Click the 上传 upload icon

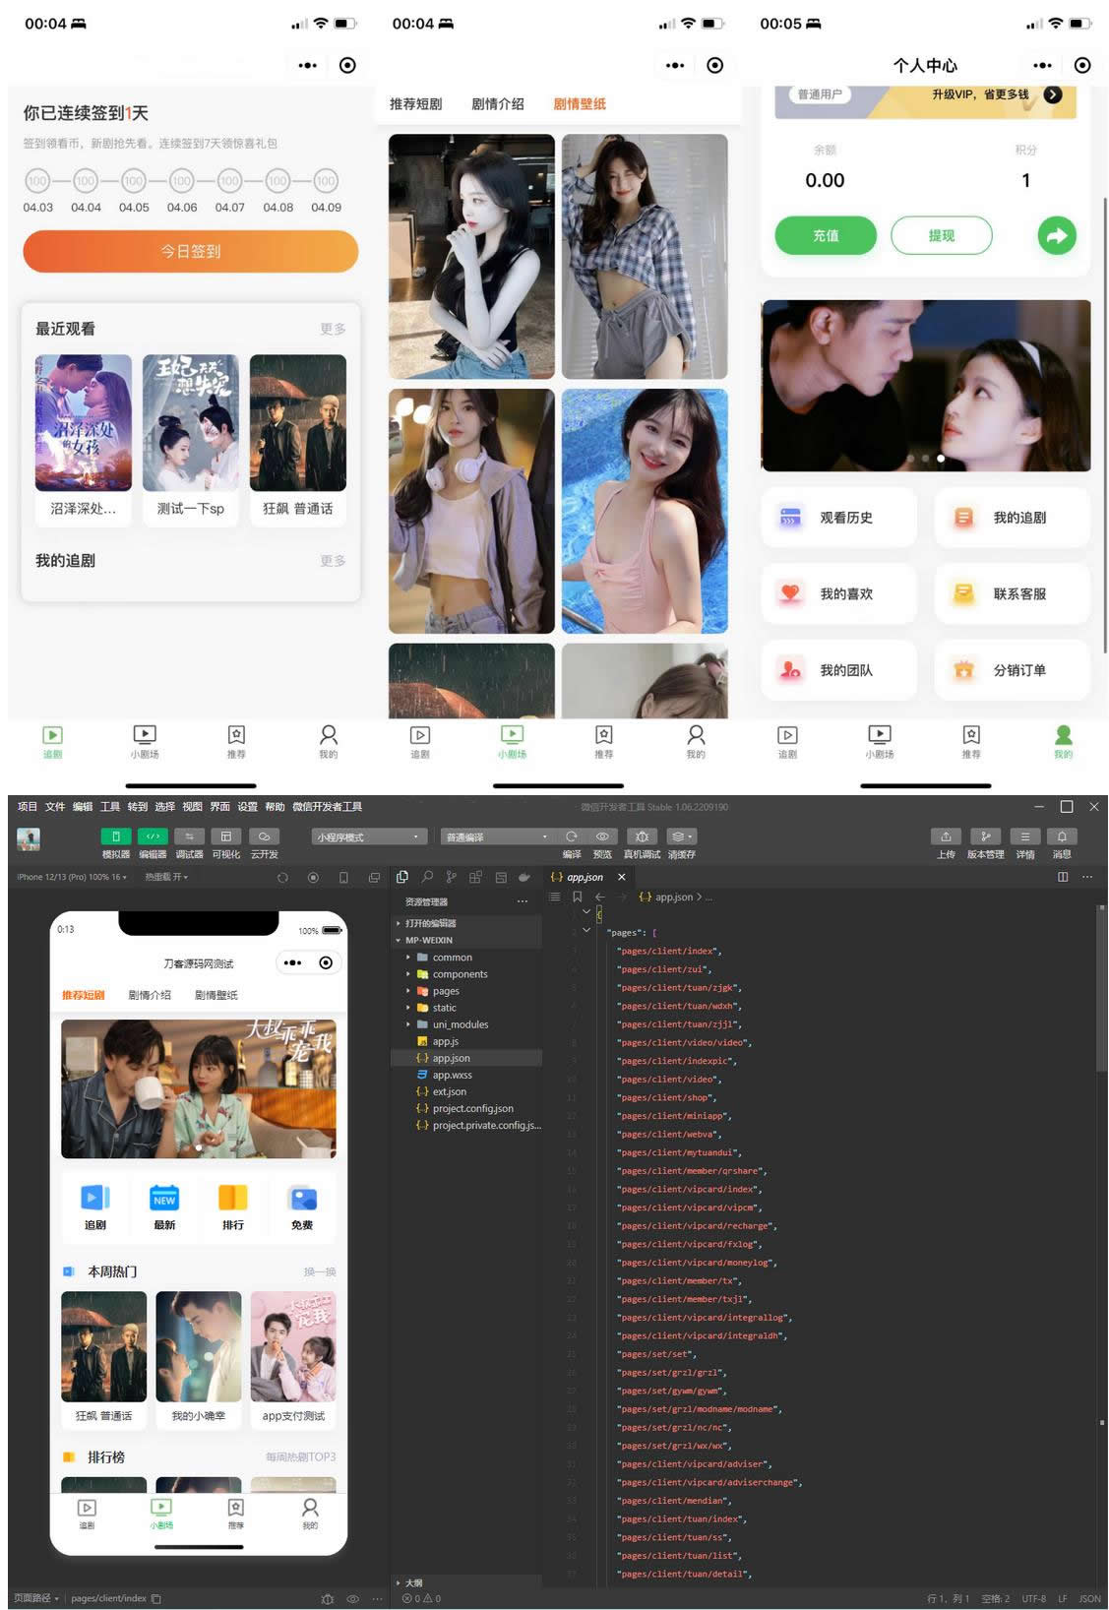(946, 836)
